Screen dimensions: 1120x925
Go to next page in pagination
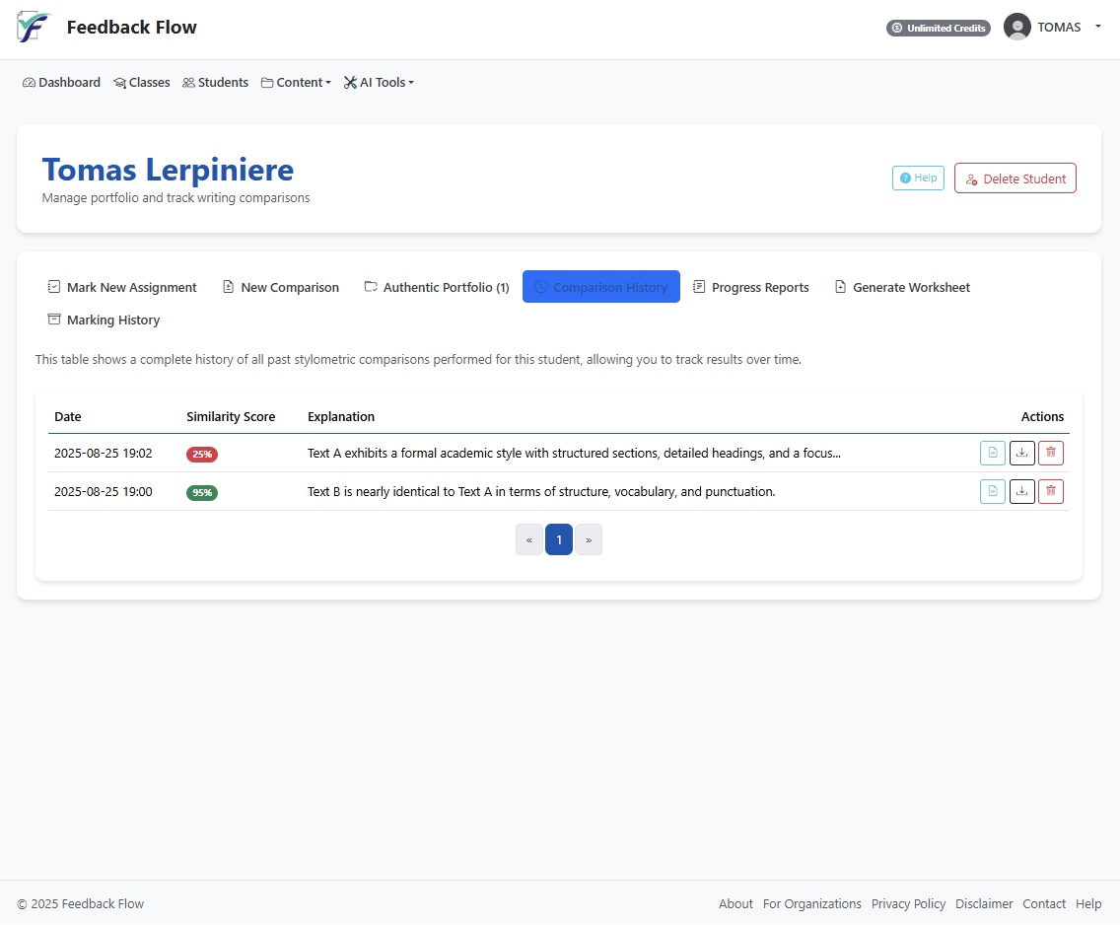pyautogui.click(x=589, y=540)
